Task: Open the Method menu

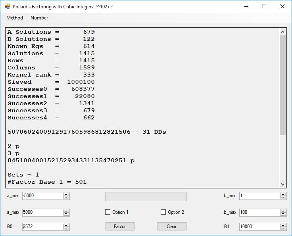Action: click(15, 18)
